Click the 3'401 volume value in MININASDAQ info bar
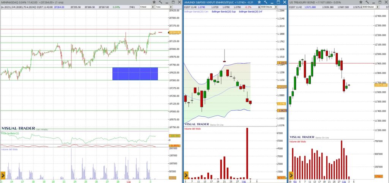Viewport: 389px width, 183px height. 132,7
